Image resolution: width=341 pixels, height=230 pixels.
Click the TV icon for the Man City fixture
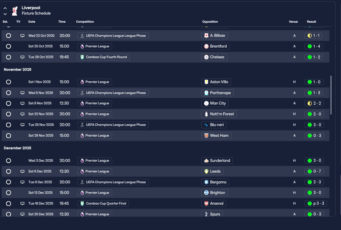22,103
